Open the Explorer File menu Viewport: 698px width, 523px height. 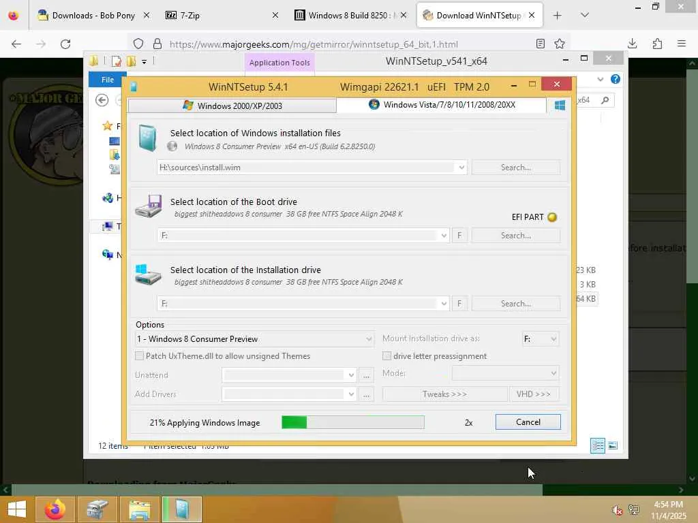pyautogui.click(x=107, y=80)
